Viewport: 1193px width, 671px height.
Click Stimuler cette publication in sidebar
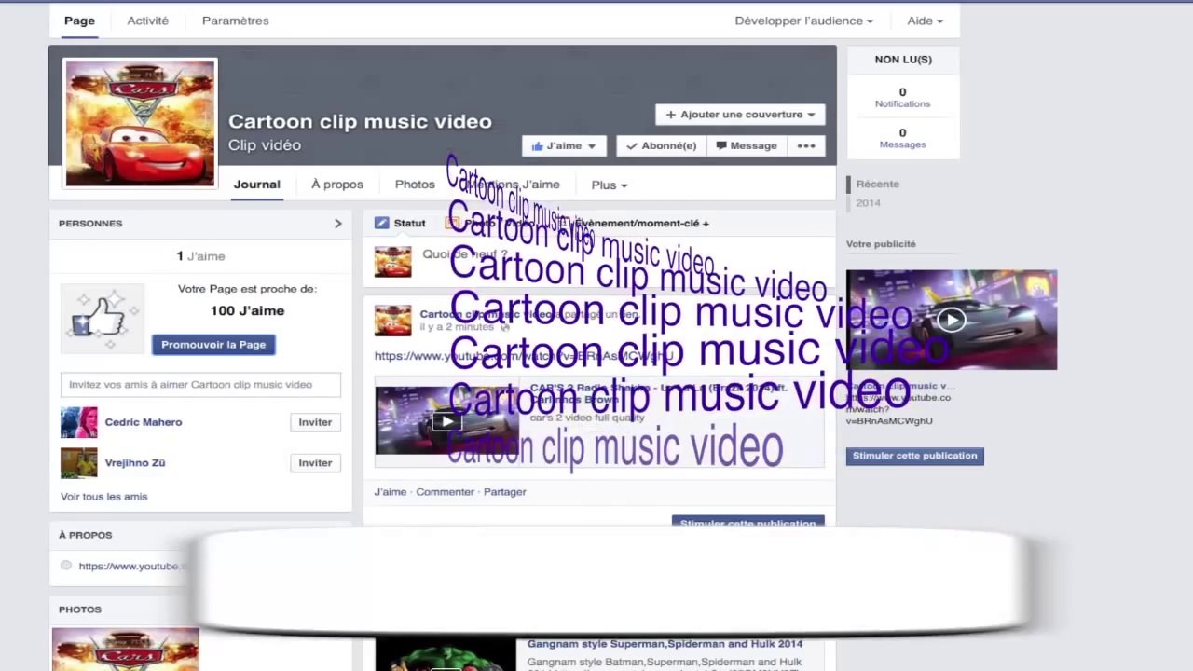tap(914, 456)
